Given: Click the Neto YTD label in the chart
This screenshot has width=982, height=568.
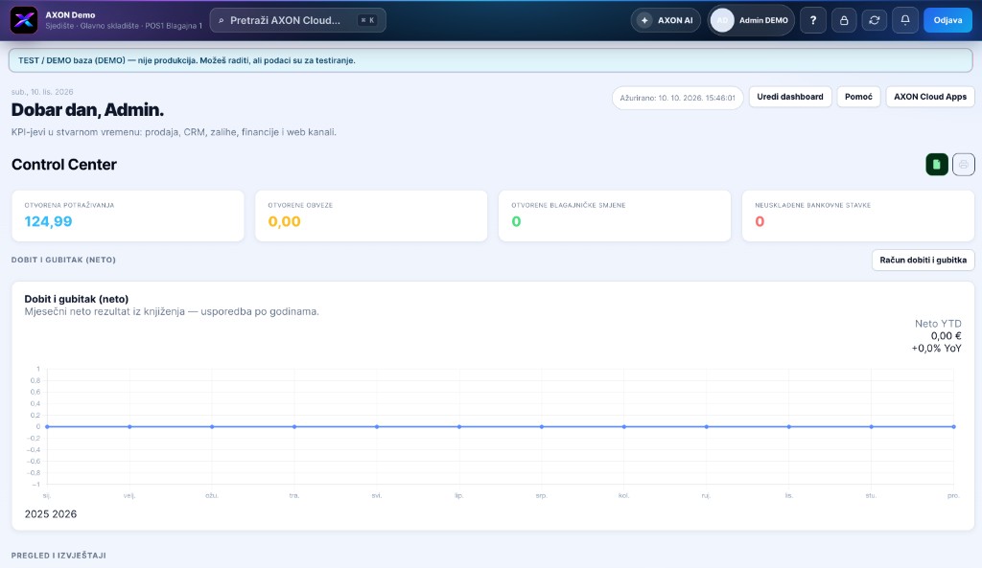Looking at the screenshot, I should point(938,324).
